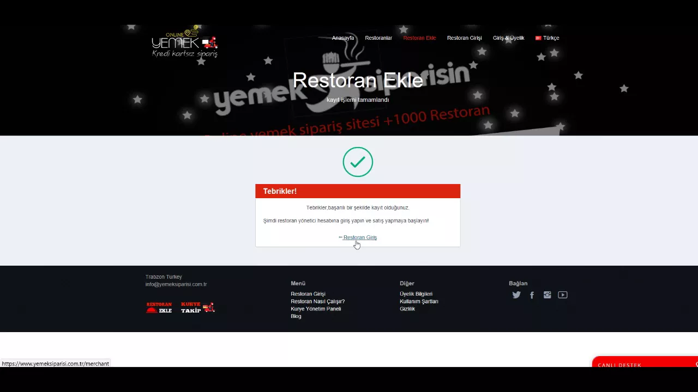The image size is (698, 392).
Task: Click the Restoran Ekle footer badge
Action: [159, 308]
